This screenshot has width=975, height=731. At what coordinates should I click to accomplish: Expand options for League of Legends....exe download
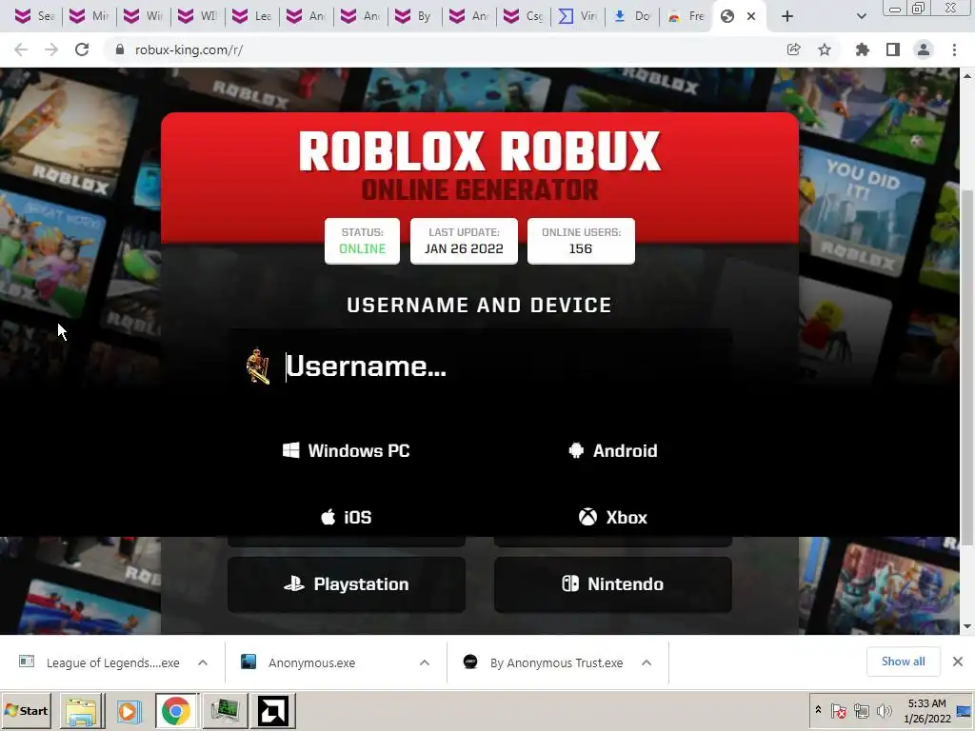pyautogui.click(x=203, y=662)
